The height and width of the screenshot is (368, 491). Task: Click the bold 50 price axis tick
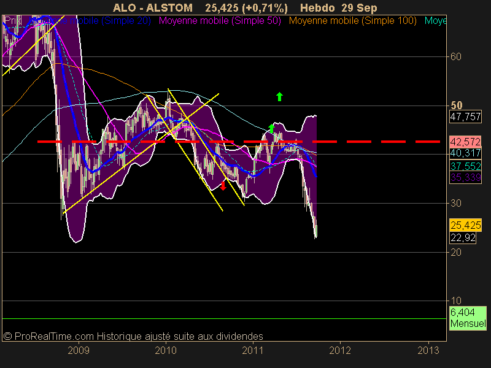(x=456, y=105)
